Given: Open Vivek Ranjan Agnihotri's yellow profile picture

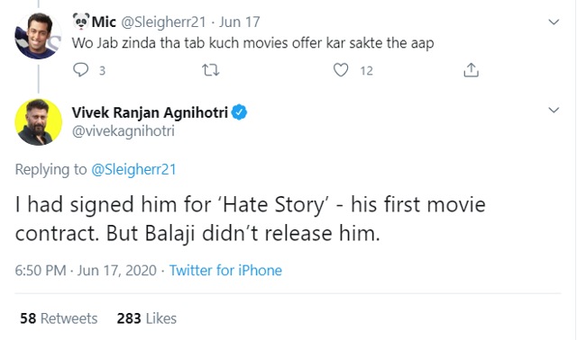Looking at the screenshot, I should [38, 122].
